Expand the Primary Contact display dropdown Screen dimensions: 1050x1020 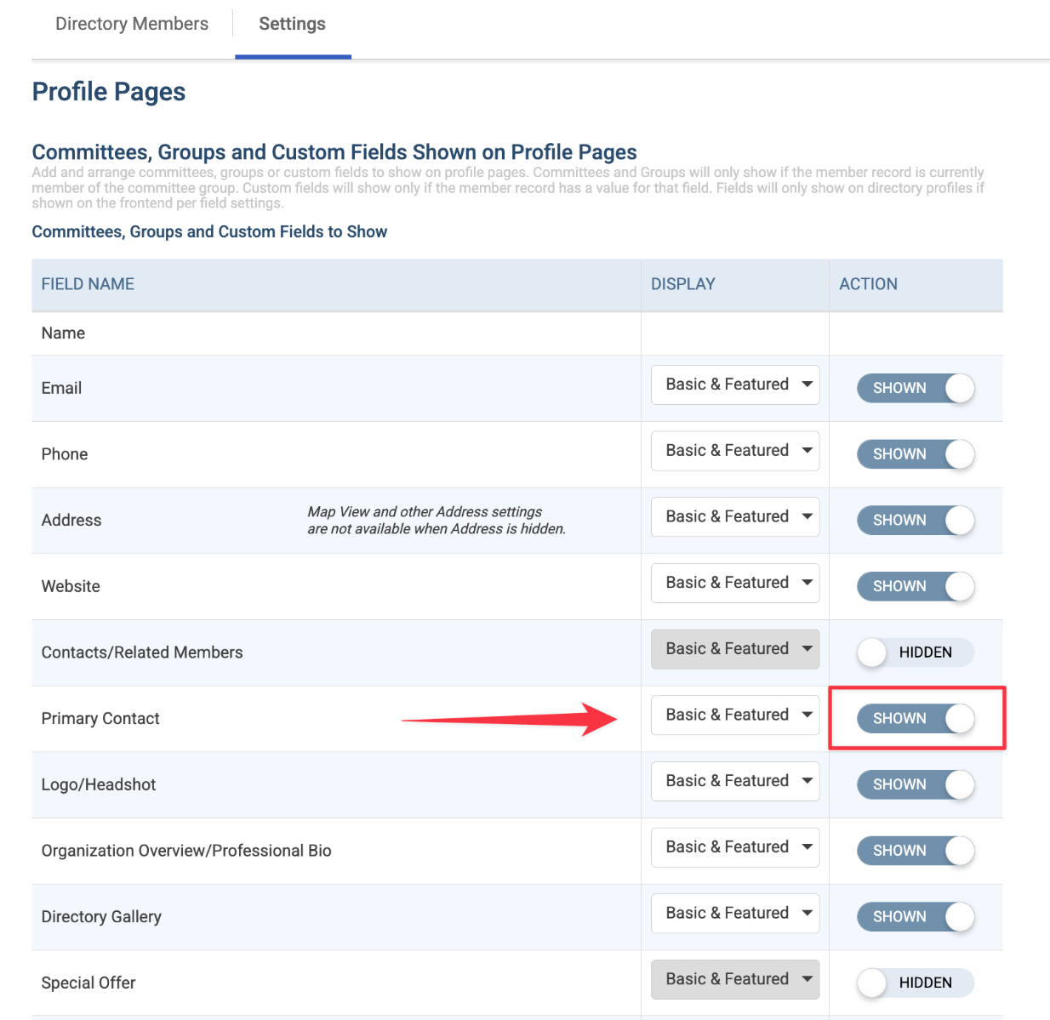(735, 715)
